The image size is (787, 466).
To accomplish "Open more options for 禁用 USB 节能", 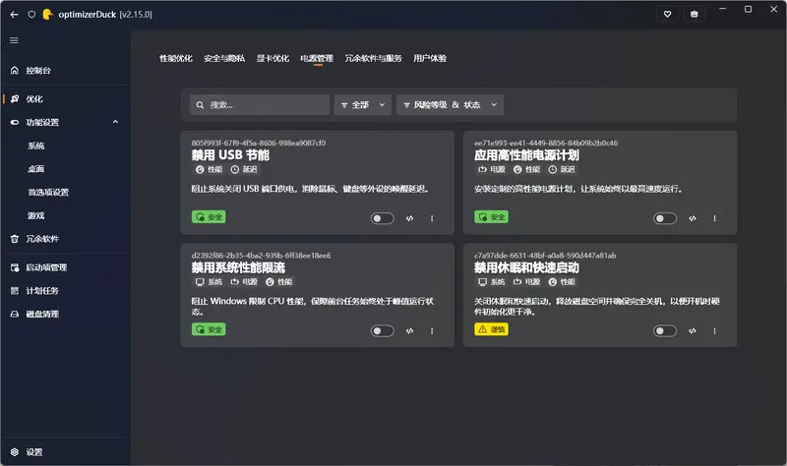I will click(432, 218).
